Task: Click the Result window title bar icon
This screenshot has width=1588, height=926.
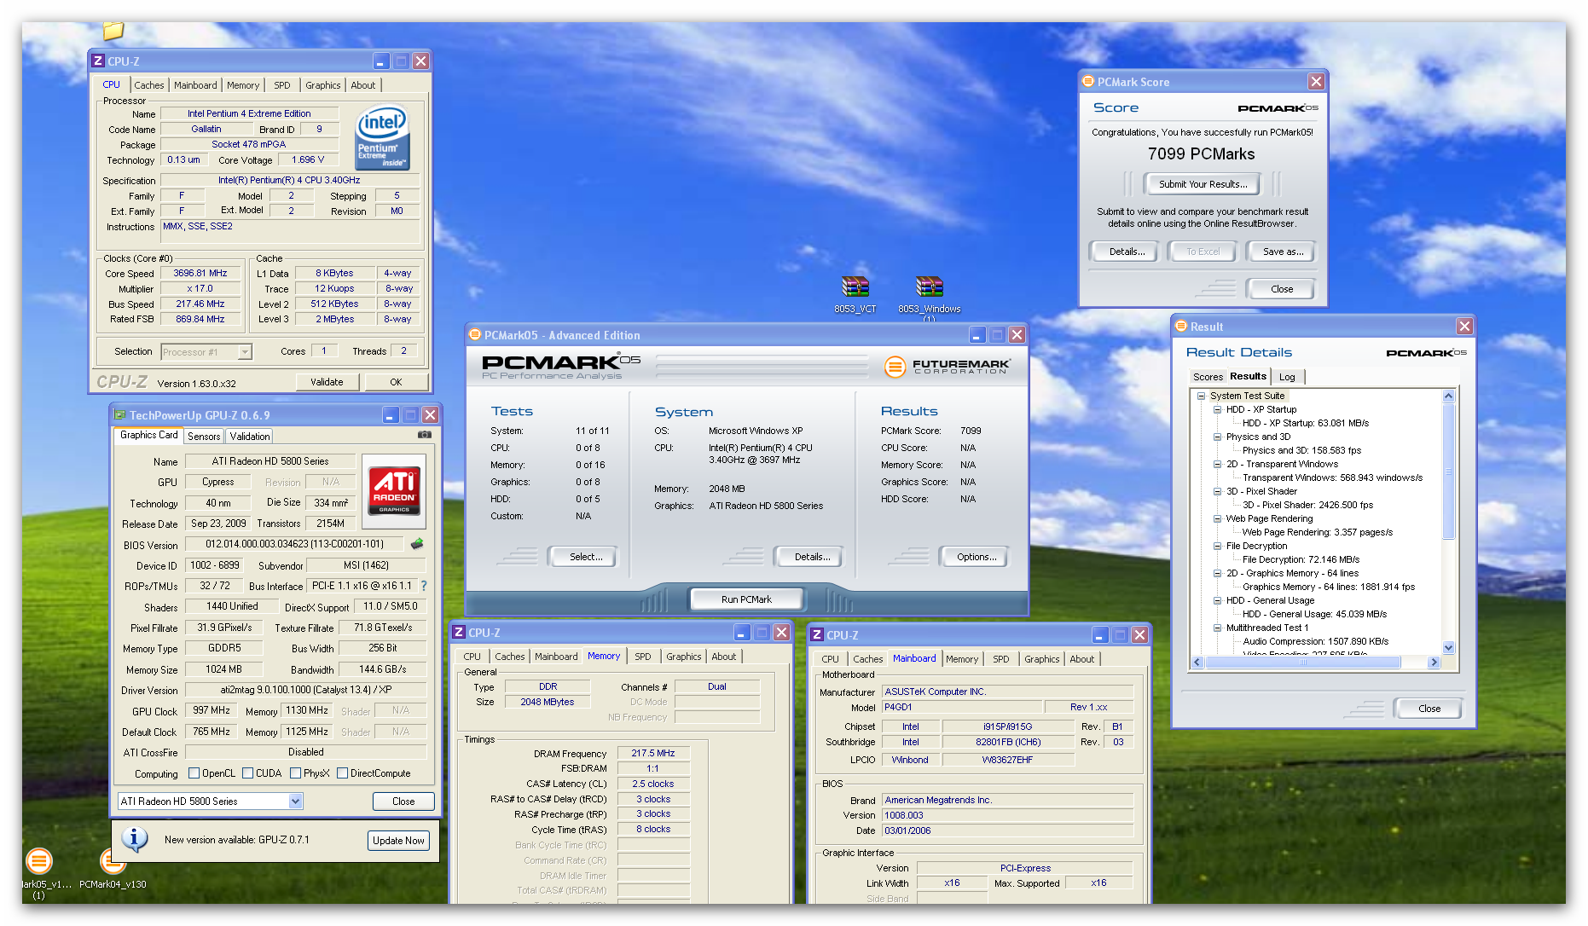Action: tap(1181, 326)
